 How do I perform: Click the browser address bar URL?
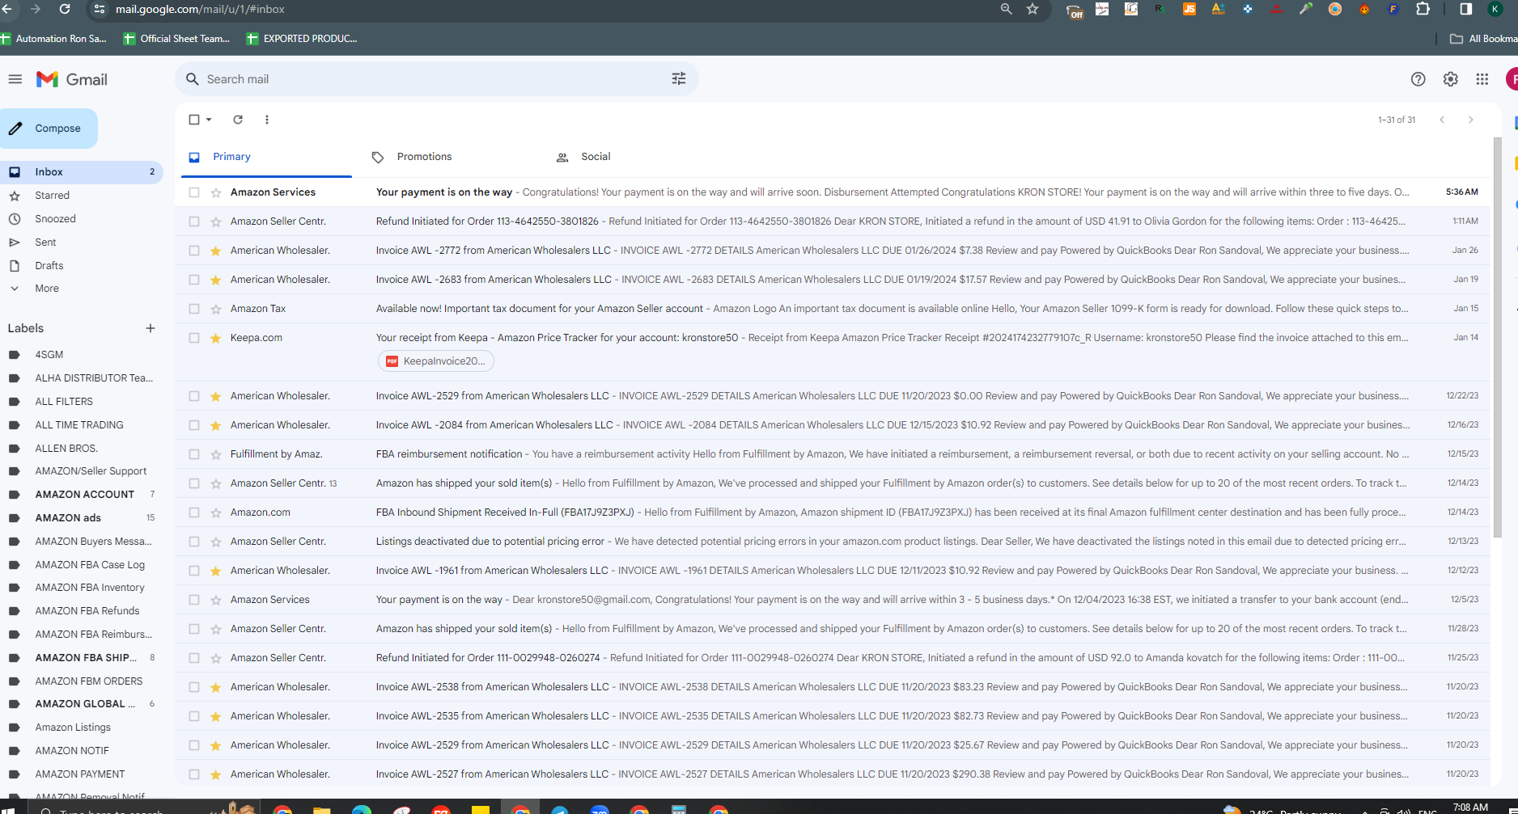click(200, 9)
